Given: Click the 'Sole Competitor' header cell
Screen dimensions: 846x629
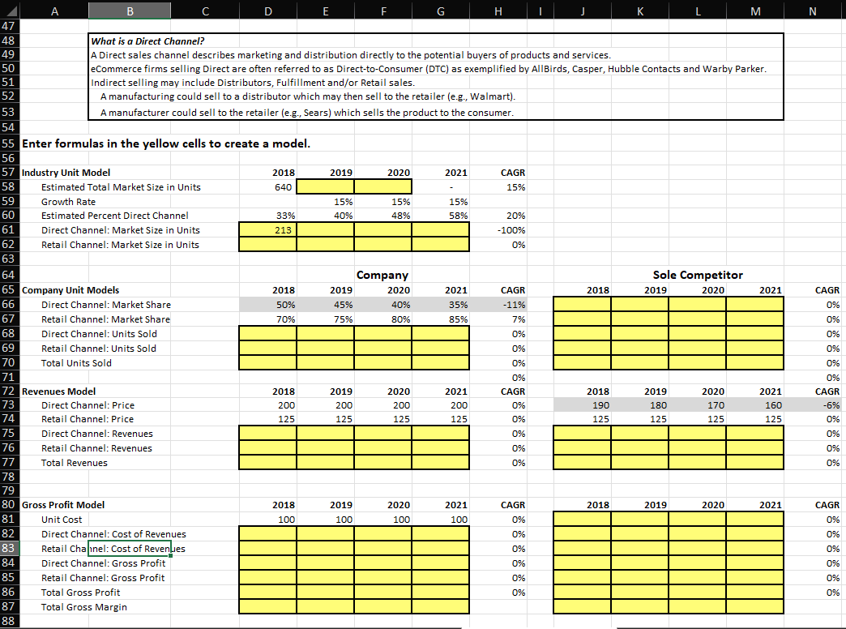Looking at the screenshot, I should [x=698, y=275].
